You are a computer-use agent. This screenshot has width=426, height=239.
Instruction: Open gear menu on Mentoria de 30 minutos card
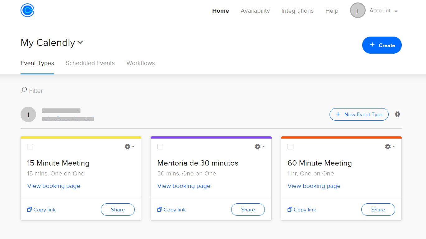260,147
